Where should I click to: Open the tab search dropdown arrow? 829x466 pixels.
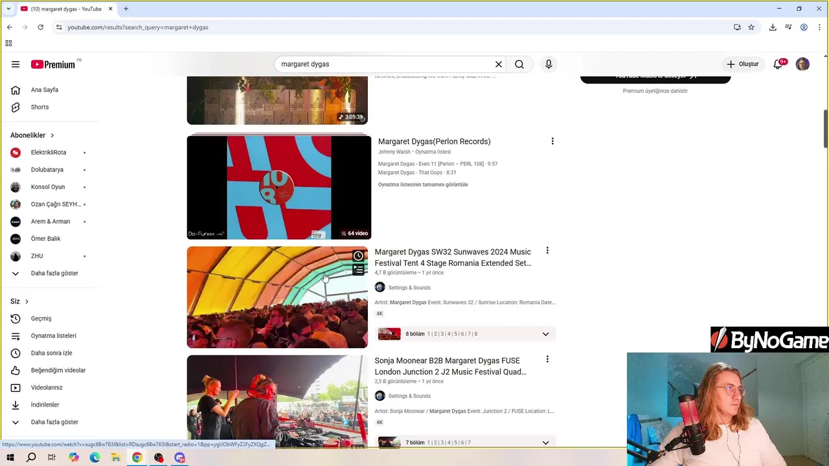point(8,8)
